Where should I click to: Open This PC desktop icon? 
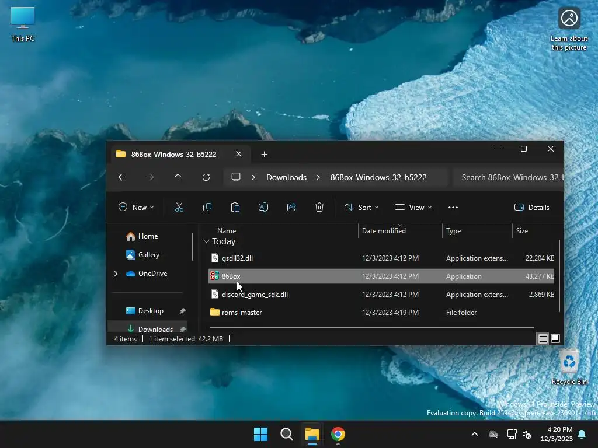[x=23, y=24]
